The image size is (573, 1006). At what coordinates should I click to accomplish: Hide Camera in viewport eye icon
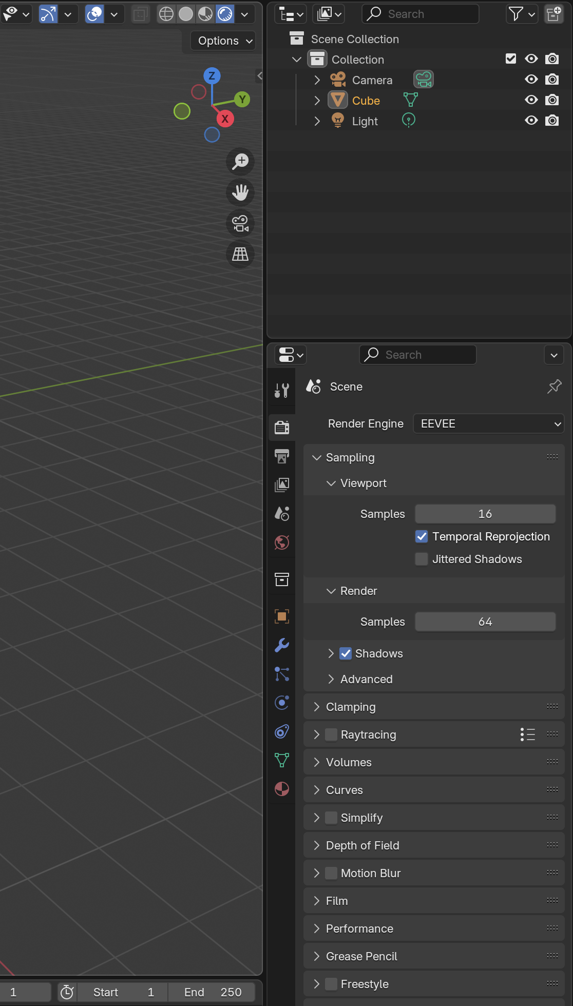pos(531,80)
